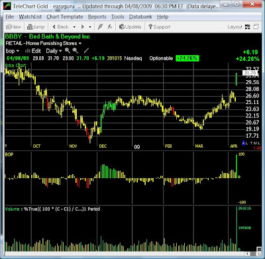Go Back to the previous symbol

point(60,27)
